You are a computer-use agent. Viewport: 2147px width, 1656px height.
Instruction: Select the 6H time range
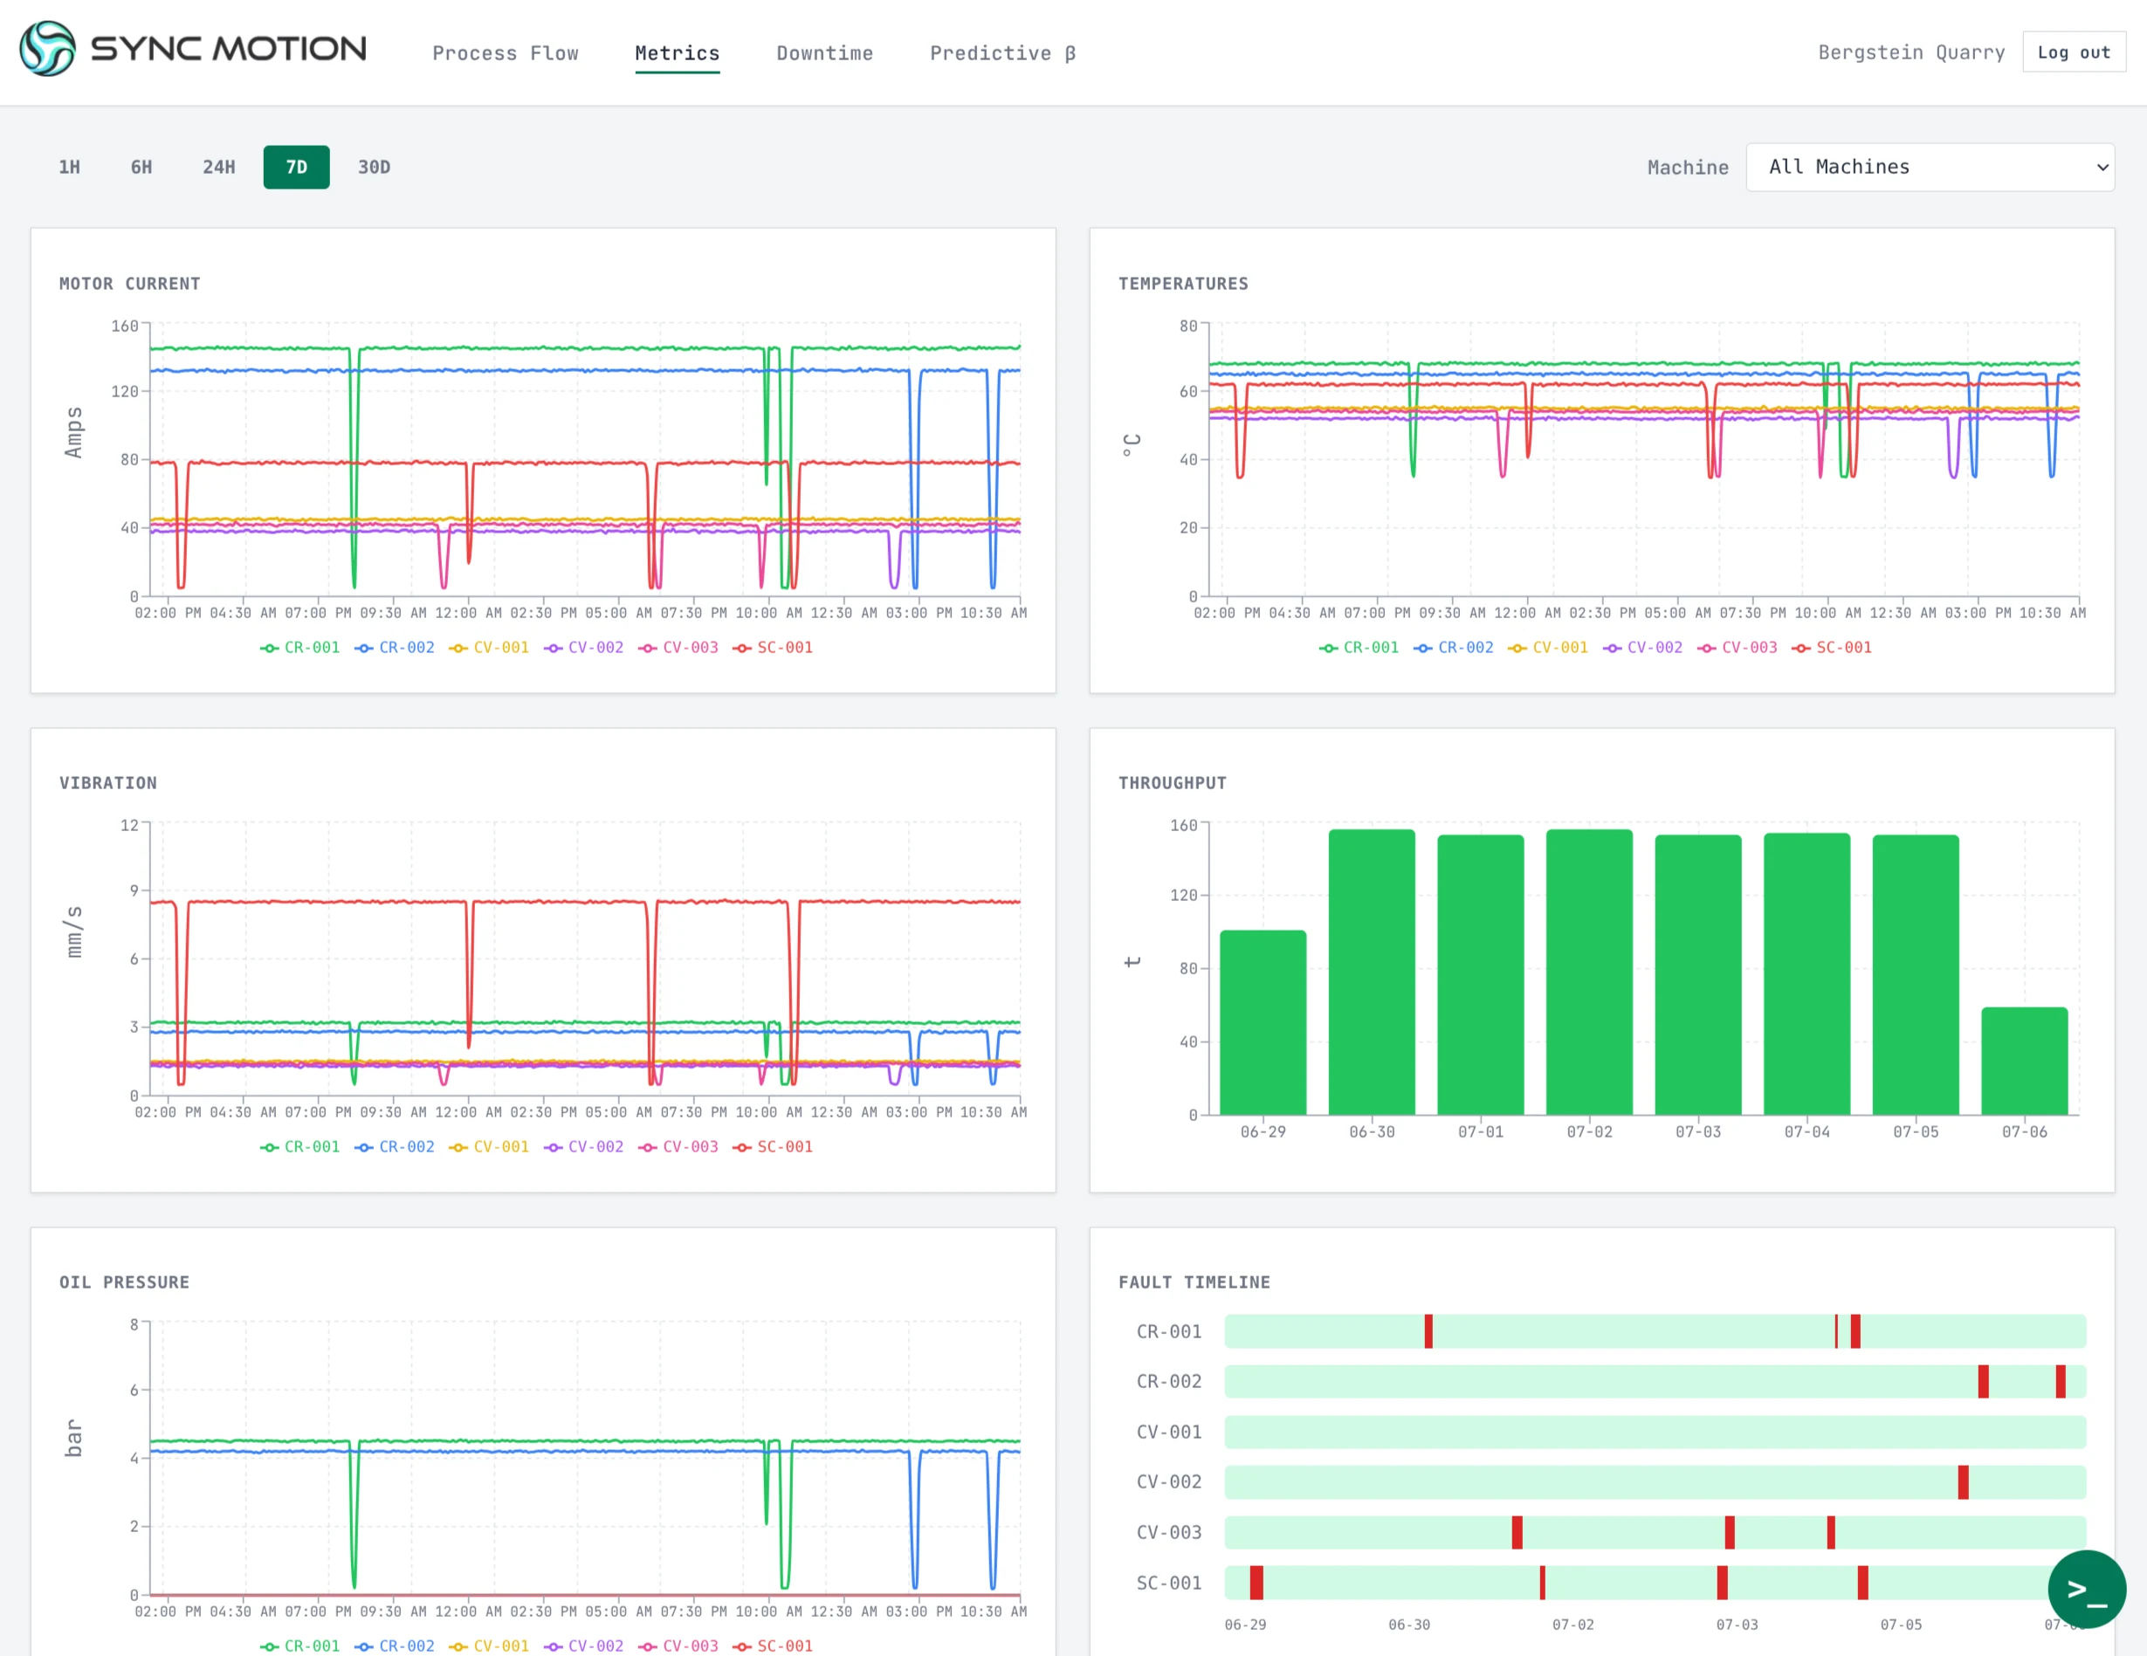click(141, 167)
